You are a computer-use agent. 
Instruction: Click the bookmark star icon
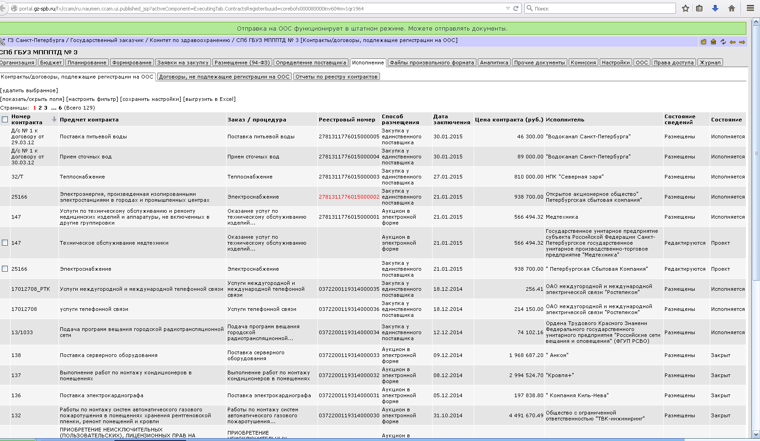pos(685,8)
